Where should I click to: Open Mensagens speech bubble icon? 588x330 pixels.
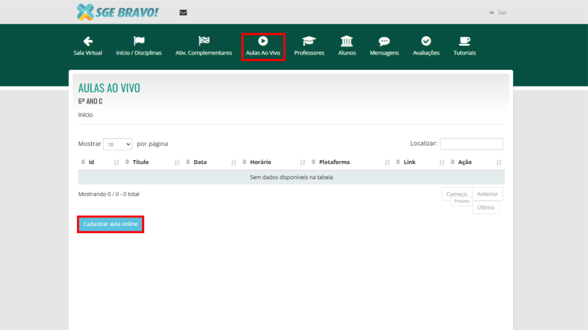pyautogui.click(x=384, y=41)
